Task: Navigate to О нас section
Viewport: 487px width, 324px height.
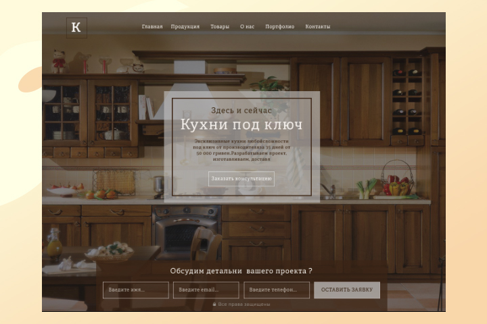Action: [248, 27]
